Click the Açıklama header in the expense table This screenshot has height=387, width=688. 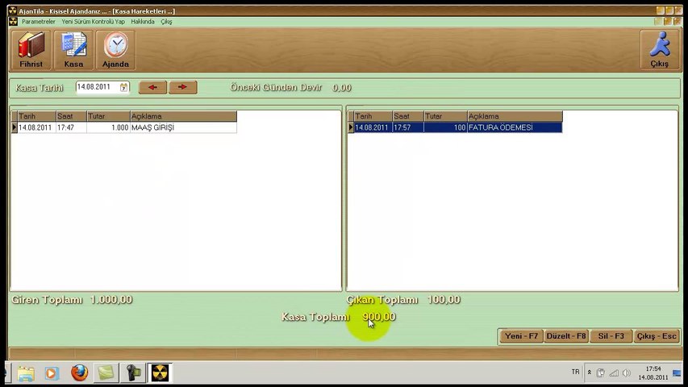point(515,116)
